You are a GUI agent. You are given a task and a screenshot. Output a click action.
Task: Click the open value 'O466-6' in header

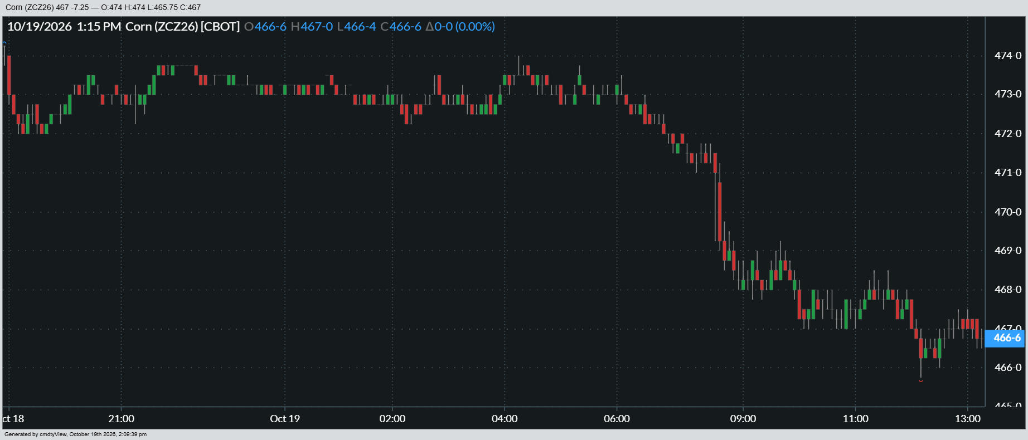265,27
